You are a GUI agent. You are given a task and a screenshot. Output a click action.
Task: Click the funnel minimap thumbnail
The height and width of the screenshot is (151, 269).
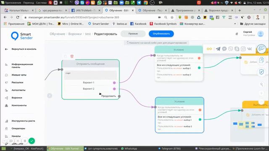click(x=248, y=125)
